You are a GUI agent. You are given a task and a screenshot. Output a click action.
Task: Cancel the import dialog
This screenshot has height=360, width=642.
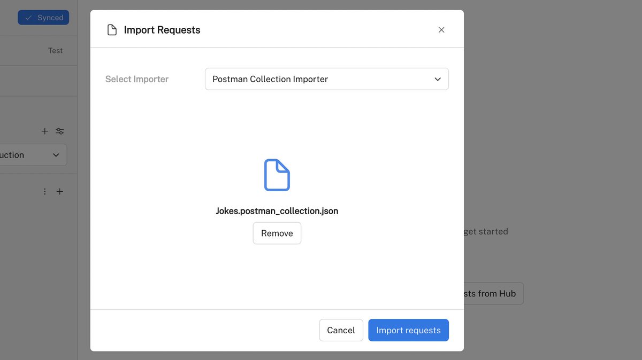(341, 330)
